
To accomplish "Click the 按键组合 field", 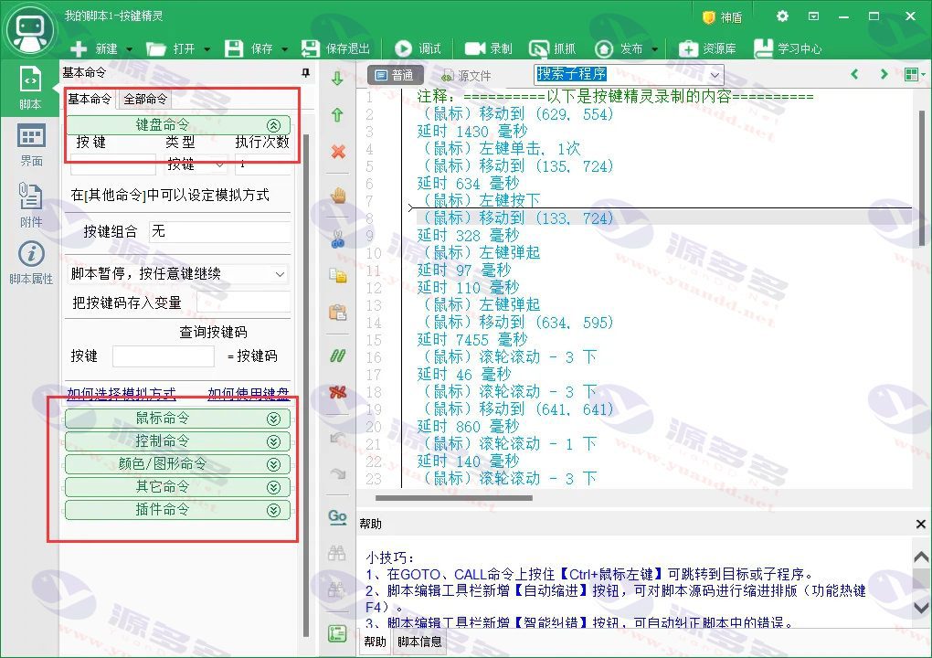I will 219,231.
